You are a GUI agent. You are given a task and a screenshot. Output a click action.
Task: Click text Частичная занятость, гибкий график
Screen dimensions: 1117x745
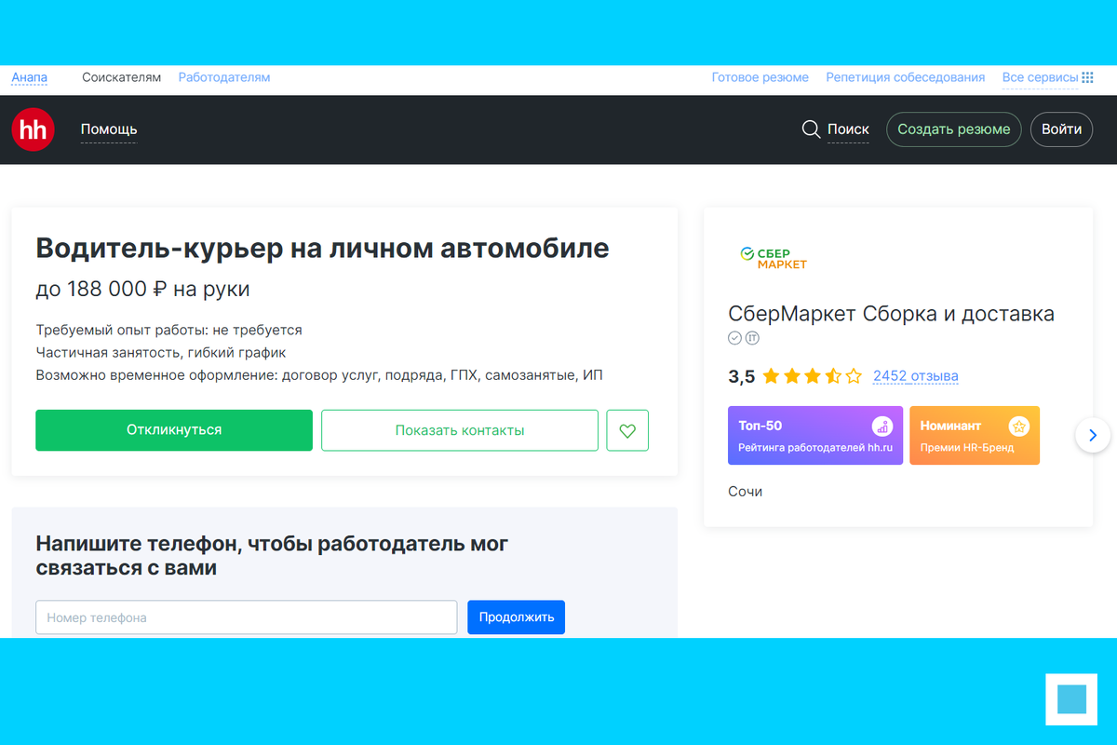pyautogui.click(x=161, y=353)
